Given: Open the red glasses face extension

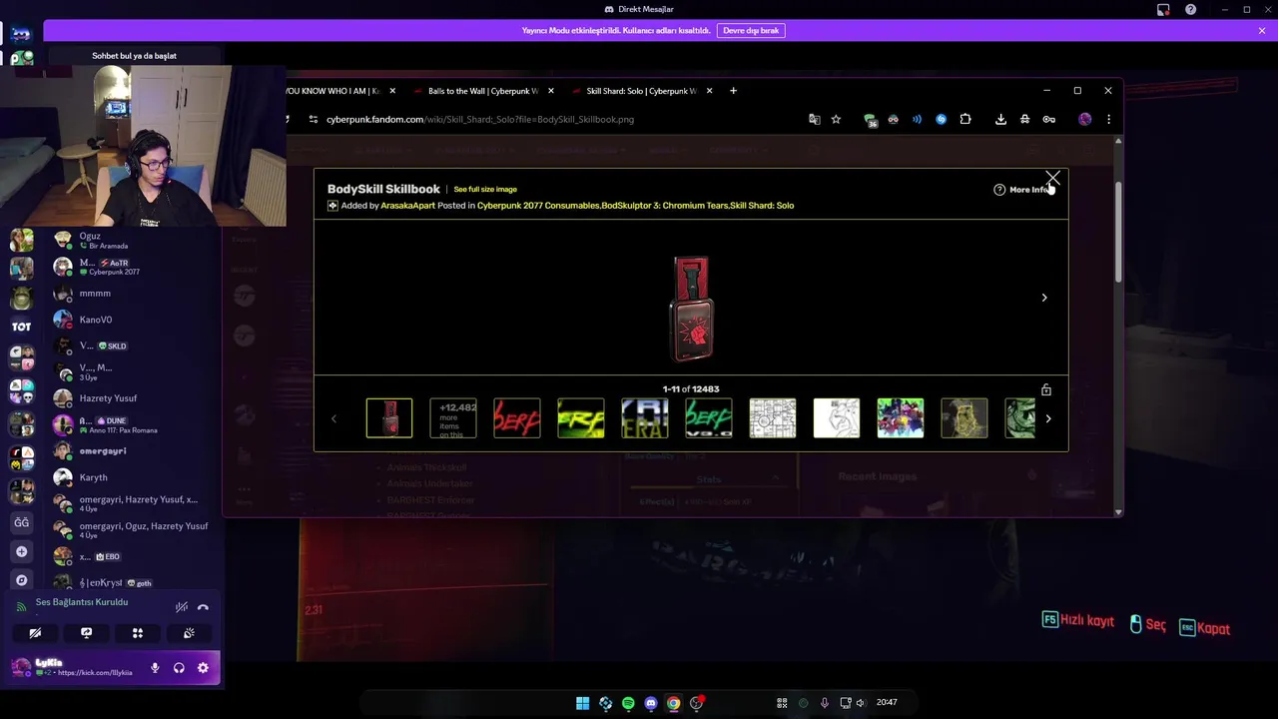Looking at the screenshot, I should pyautogui.click(x=893, y=119).
